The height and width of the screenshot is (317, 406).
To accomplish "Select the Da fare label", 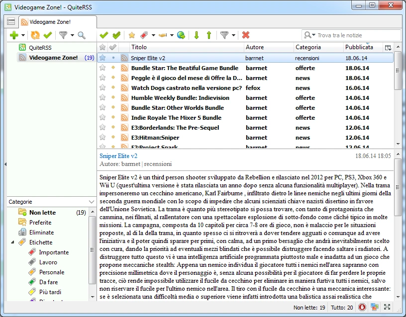I will click(x=48, y=282).
